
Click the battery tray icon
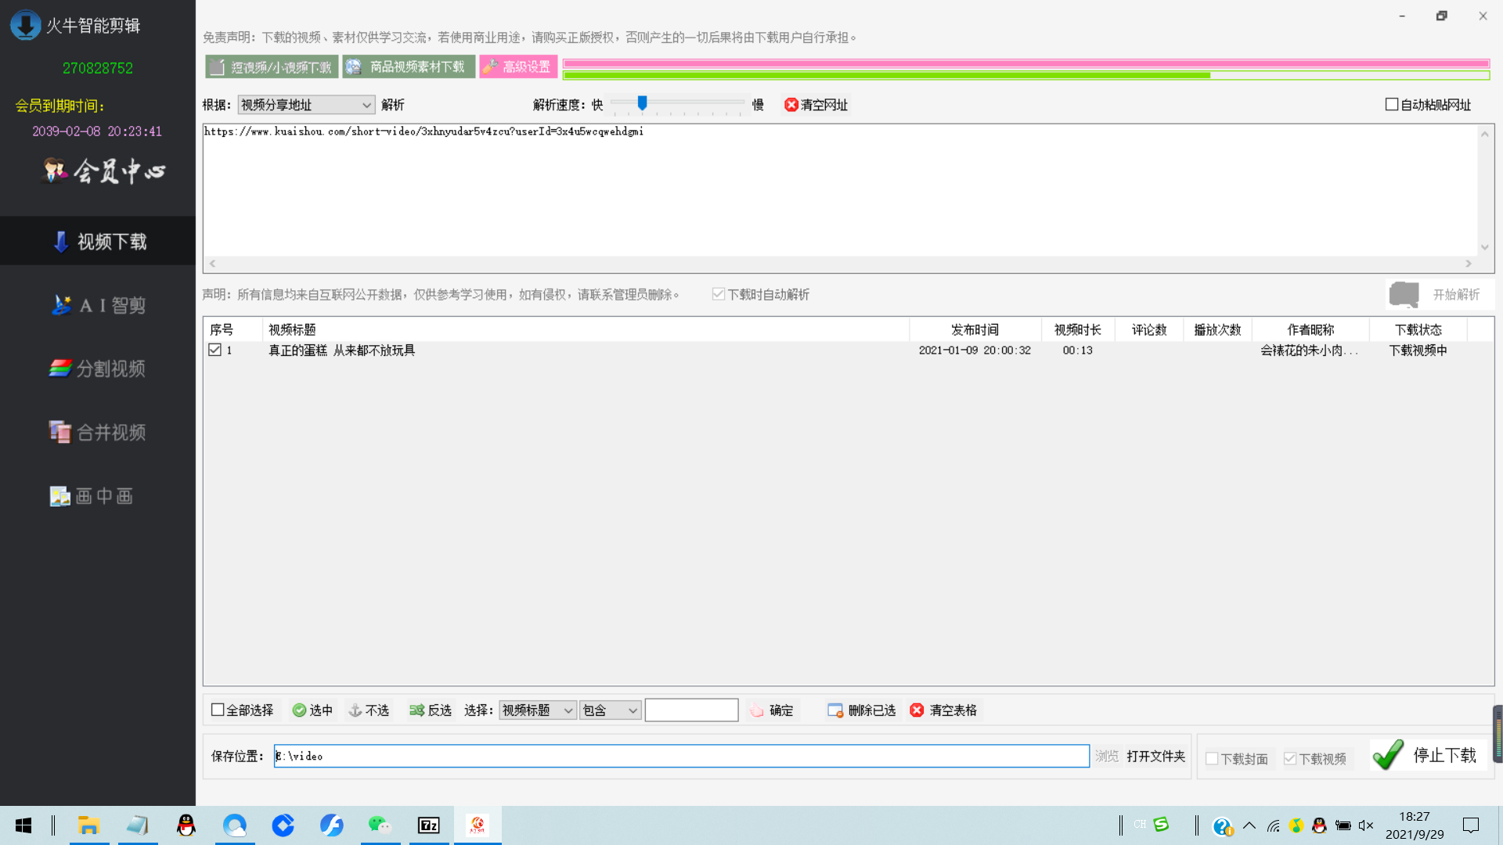(x=1343, y=825)
